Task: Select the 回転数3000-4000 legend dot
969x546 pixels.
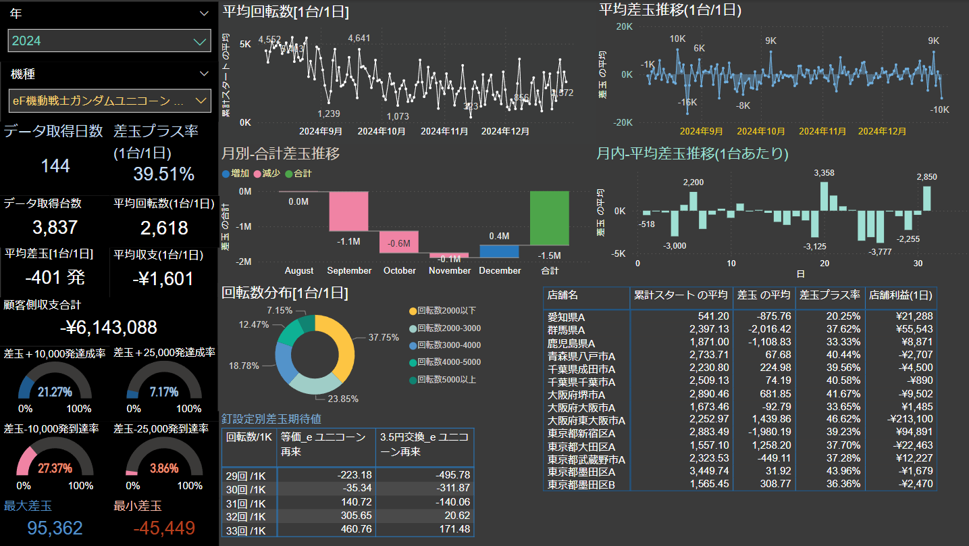Action: click(413, 345)
